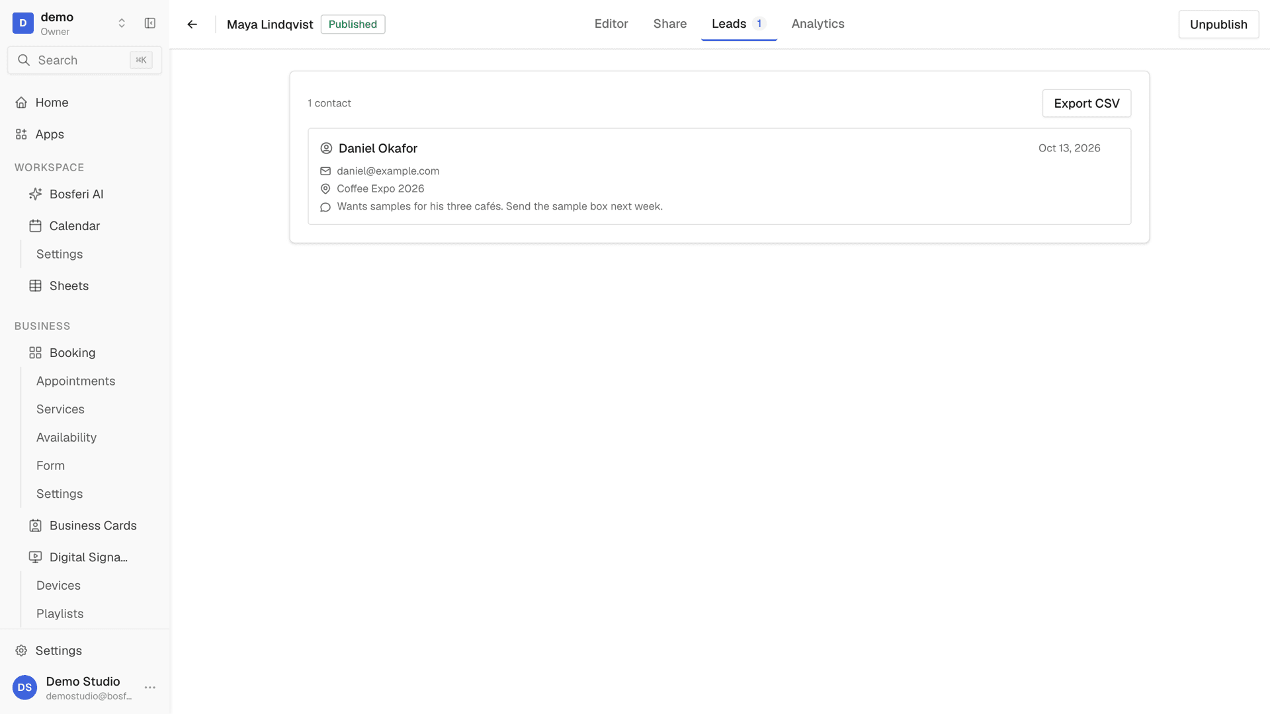The height and width of the screenshot is (714, 1270).
Task: Click the Digital Signage monitor icon
Action: coord(36,557)
